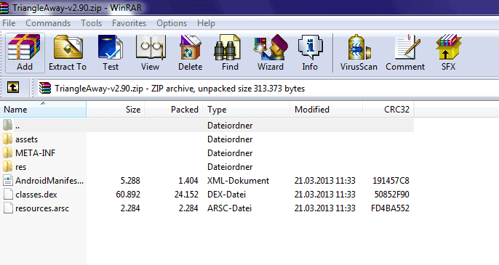Click Dateiordner type in assets row
This screenshot has height=265, width=499.
pyautogui.click(x=230, y=139)
